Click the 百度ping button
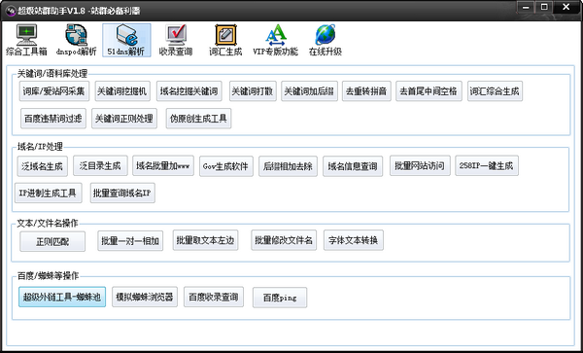Image resolution: width=583 pixels, height=353 pixels. click(x=280, y=298)
